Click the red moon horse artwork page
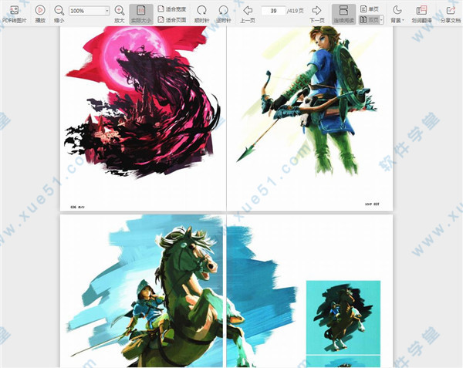Viewport: 463px width, 368px height. coord(144,118)
